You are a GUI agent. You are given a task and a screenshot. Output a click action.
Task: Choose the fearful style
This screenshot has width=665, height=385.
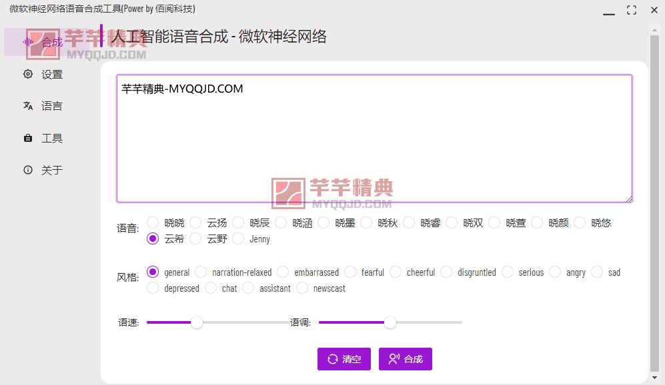pyautogui.click(x=350, y=272)
